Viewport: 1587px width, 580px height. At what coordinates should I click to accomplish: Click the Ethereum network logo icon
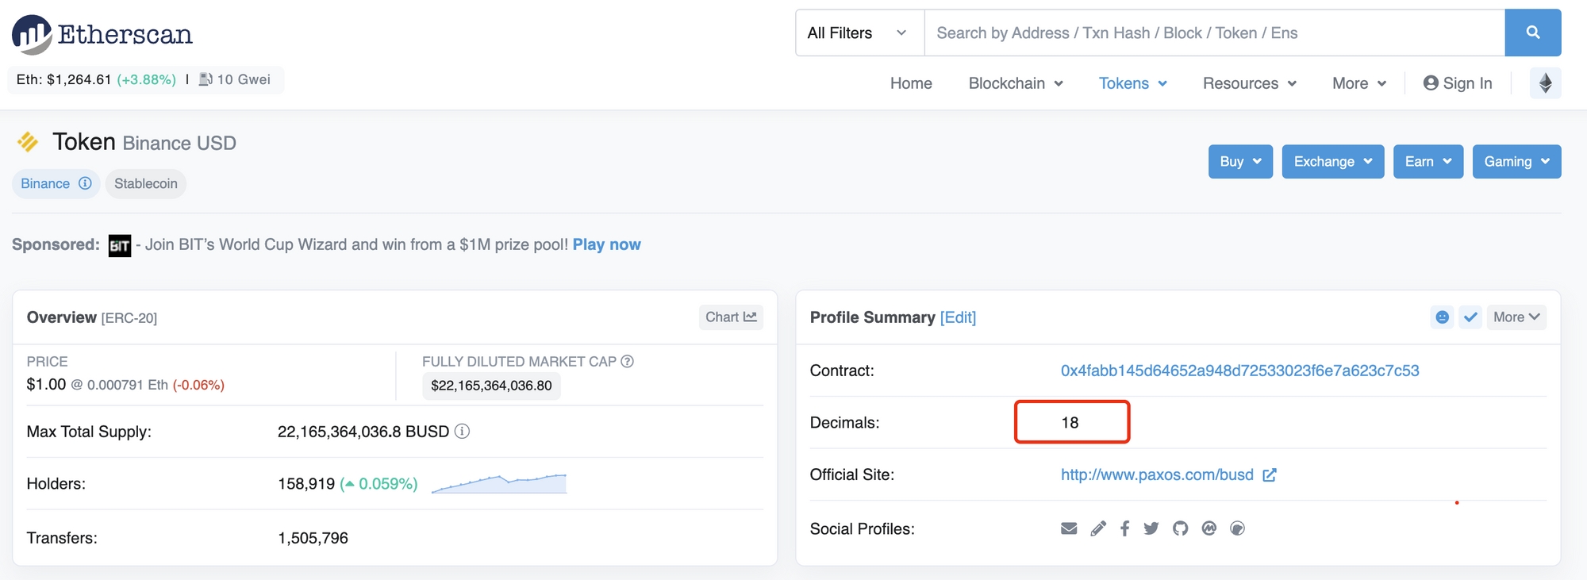(x=1545, y=83)
